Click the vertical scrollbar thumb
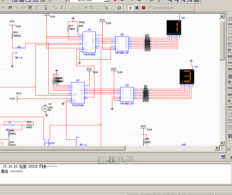 (x=222, y=41)
